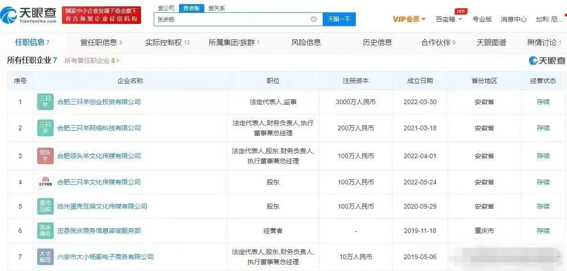Open the VIP会员 dropdown
This screenshot has width=567, height=271.
tap(408, 19)
